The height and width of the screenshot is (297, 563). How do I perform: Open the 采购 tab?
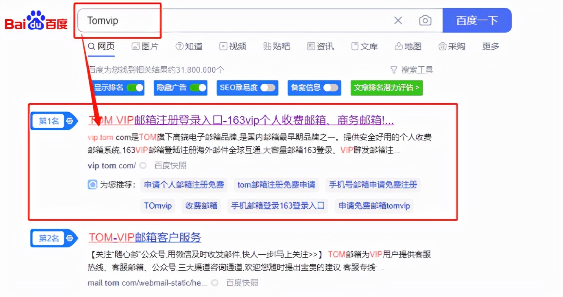pyautogui.click(x=452, y=46)
